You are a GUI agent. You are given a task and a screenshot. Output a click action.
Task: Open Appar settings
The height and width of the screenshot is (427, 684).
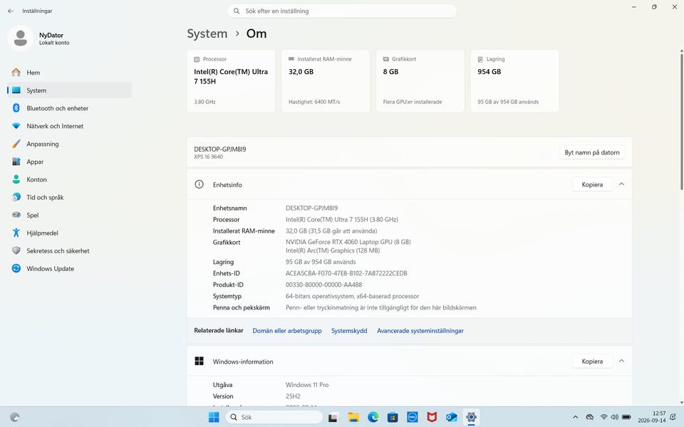(x=69, y=162)
